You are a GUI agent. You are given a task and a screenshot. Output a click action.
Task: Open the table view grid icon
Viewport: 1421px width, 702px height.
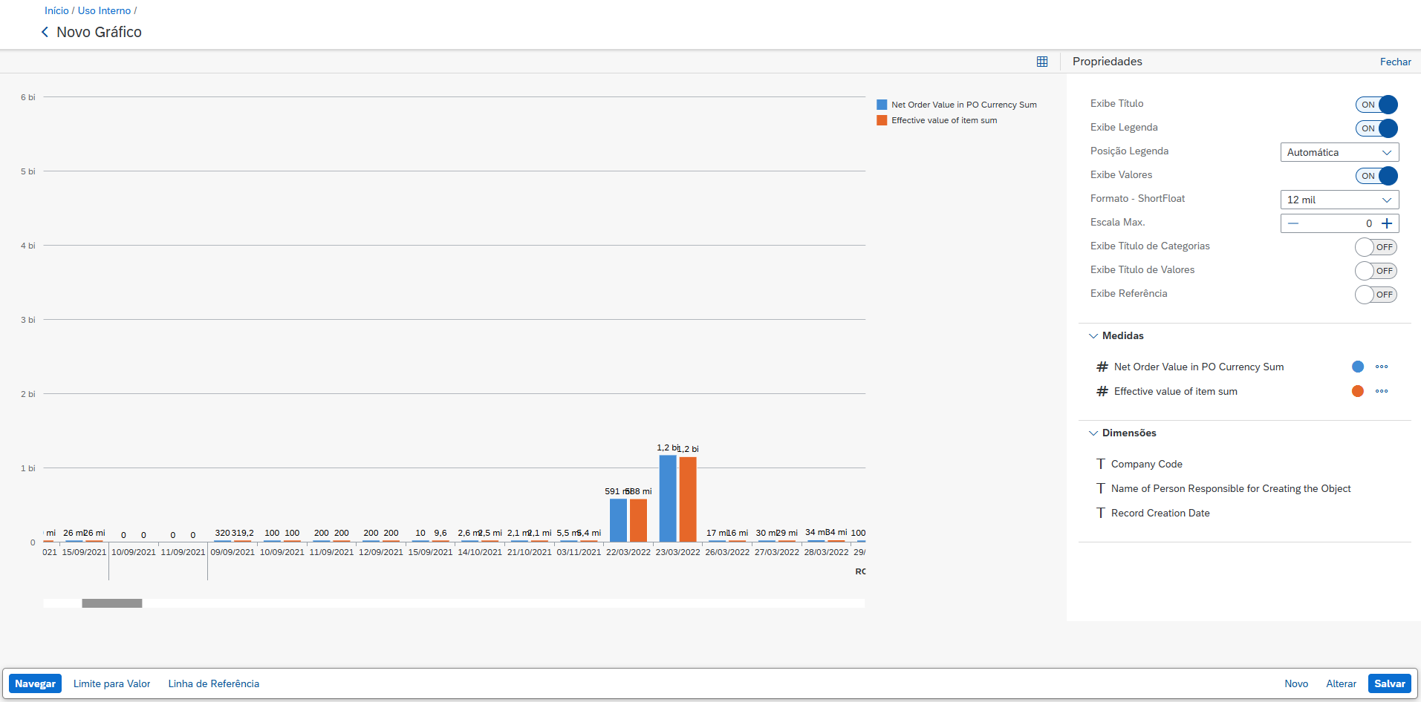(x=1042, y=62)
